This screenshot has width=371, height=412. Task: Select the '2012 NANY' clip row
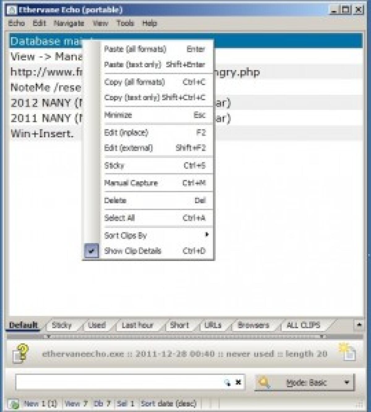pyautogui.click(x=186, y=103)
